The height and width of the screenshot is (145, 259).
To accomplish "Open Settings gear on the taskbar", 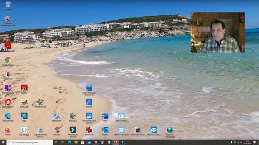I will (x=96, y=142).
